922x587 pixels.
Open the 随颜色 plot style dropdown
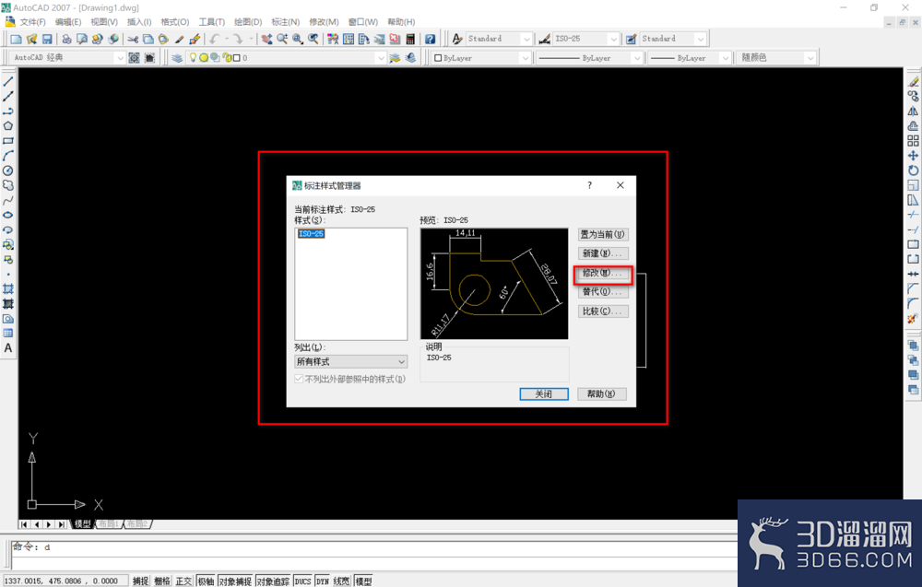[776, 57]
